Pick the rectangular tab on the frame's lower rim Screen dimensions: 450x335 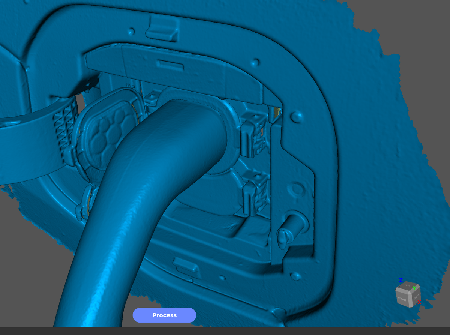point(186,267)
